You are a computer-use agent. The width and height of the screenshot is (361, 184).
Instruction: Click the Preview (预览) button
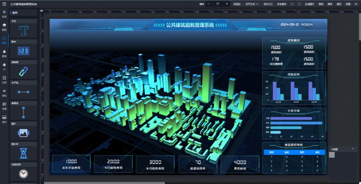tap(321, 4)
